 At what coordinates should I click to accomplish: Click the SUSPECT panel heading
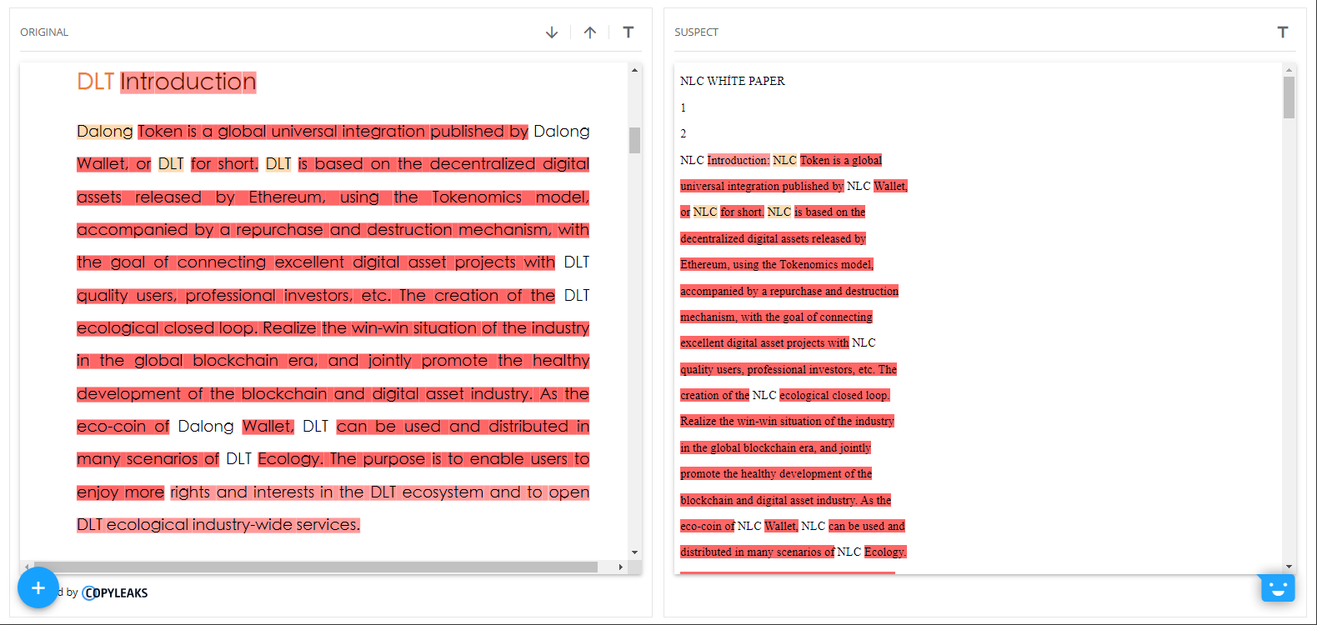coord(696,32)
